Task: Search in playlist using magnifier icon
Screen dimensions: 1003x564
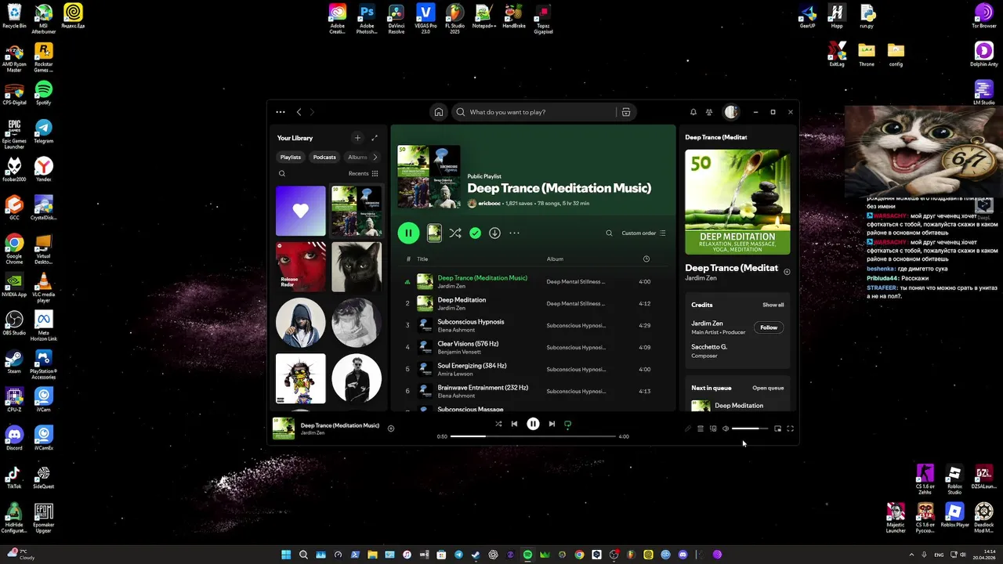Action: (x=609, y=233)
